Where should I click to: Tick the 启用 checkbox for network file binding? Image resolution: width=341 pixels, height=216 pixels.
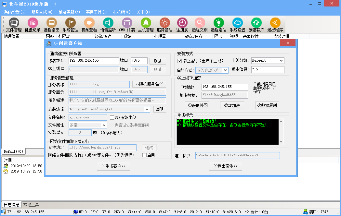[144, 155]
